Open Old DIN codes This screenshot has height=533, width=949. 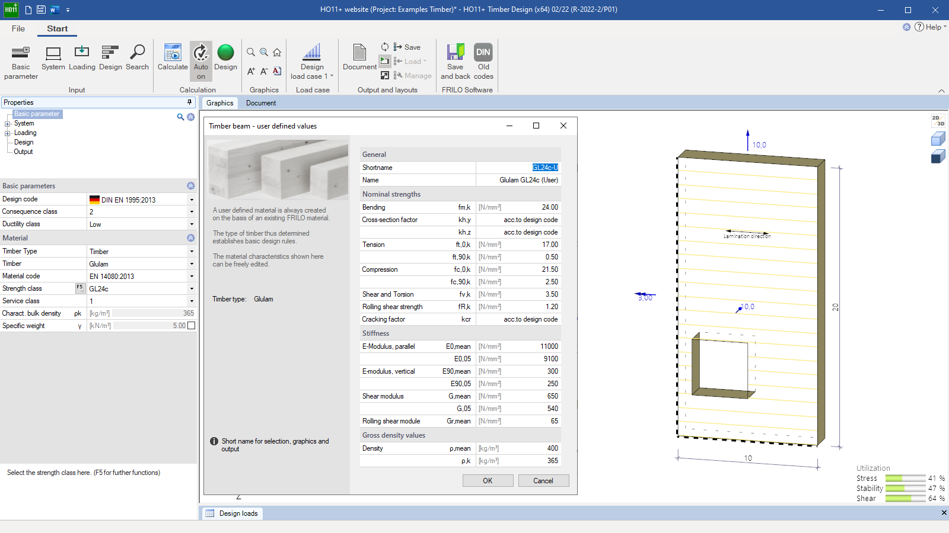click(483, 62)
